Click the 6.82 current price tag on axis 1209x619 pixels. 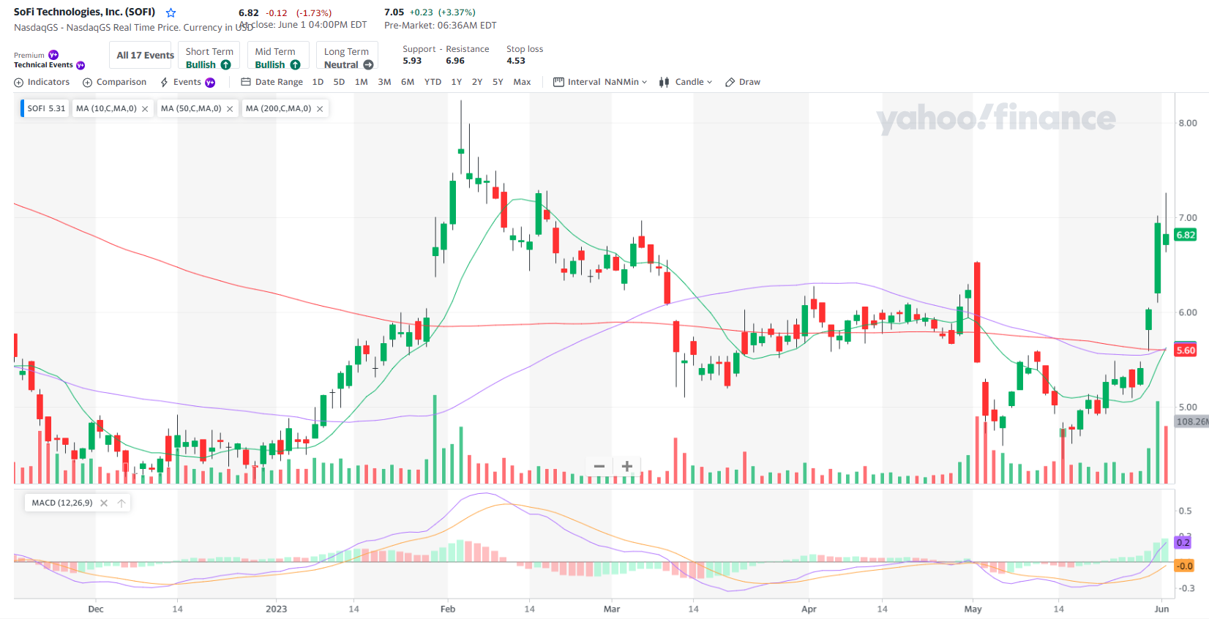[1186, 235]
